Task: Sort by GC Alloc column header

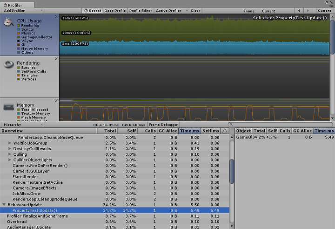Action: coord(167,131)
